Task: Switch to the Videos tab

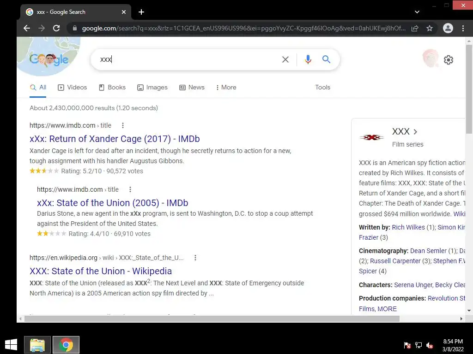Action: click(x=73, y=87)
